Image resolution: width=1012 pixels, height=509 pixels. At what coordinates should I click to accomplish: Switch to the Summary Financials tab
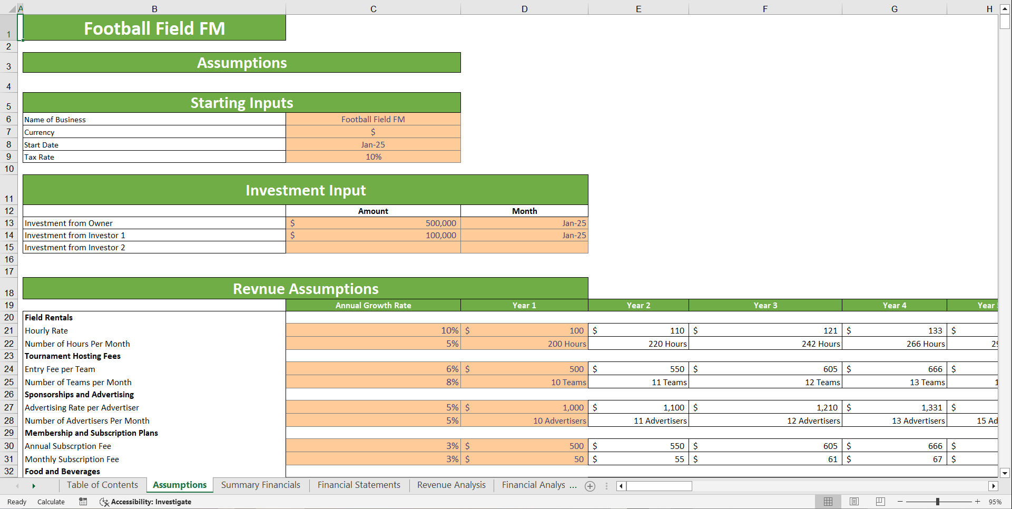(260, 485)
